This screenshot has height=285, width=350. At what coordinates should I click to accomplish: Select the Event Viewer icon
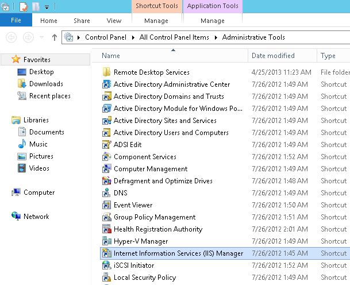[x=106, y=205]
